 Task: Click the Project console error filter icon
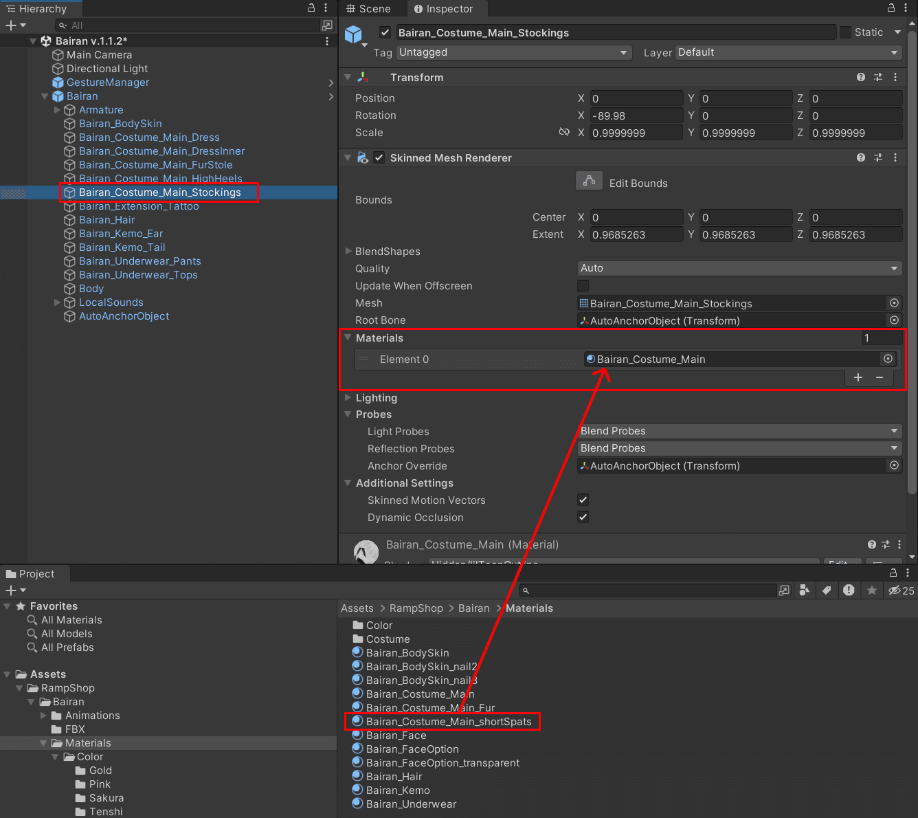(849, 590)
